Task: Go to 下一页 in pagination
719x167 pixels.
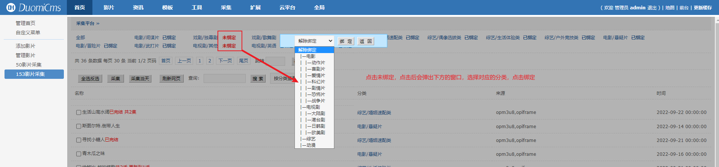Action: point(225,61)
